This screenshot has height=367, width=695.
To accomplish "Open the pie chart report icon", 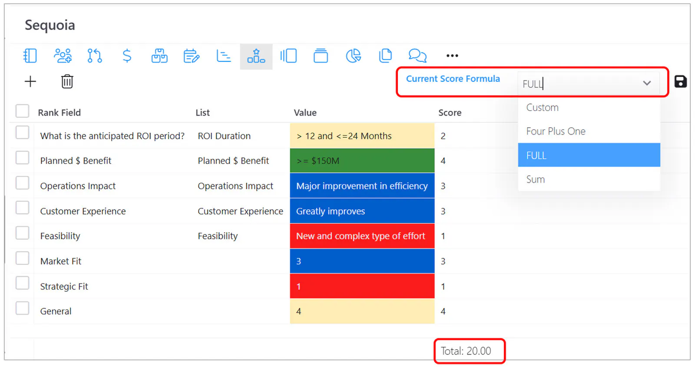I will click(x=353, y=56).
